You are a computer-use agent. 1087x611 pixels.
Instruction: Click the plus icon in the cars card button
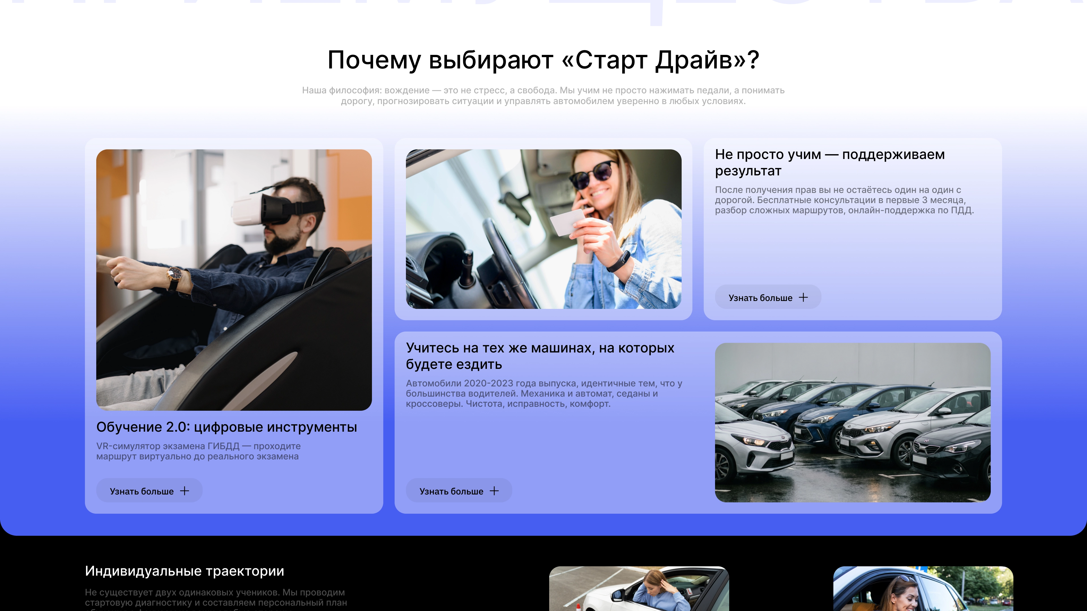[494, 490]
